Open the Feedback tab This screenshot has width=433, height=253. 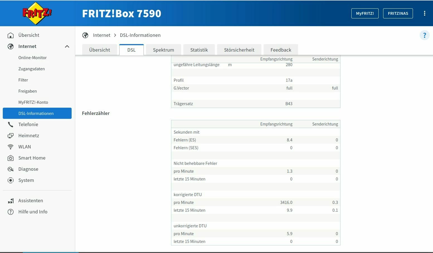click(x=281, y=50)
